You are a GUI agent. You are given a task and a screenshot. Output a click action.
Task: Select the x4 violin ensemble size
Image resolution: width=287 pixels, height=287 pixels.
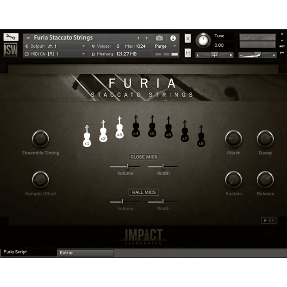[x=136, y=126]
